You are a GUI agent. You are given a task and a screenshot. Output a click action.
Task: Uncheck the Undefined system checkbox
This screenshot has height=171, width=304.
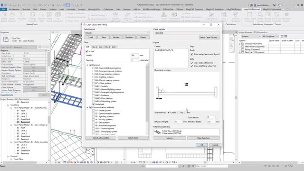point(94,104)
